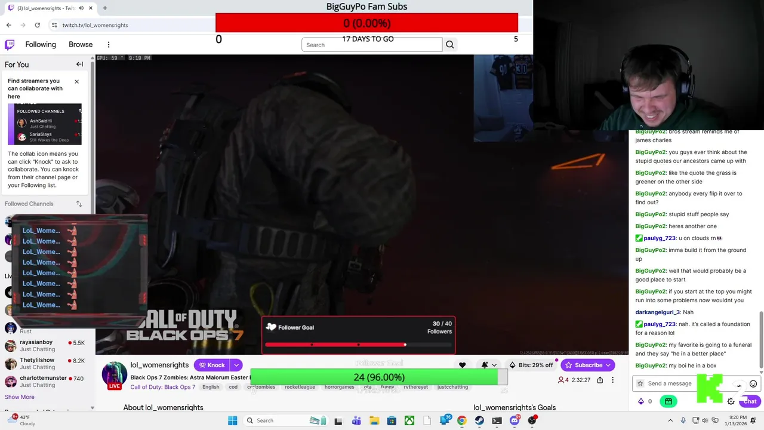
Task: Open the live channel avatar
Action: tap(114, 375)
